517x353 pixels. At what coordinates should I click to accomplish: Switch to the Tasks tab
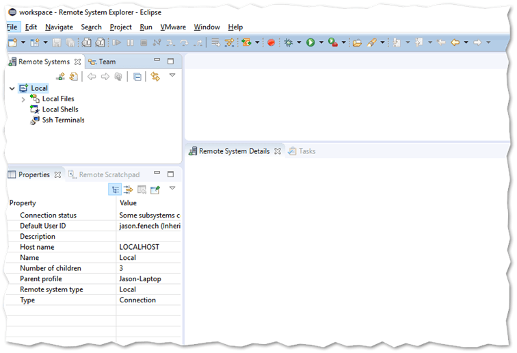click(302, 151)
